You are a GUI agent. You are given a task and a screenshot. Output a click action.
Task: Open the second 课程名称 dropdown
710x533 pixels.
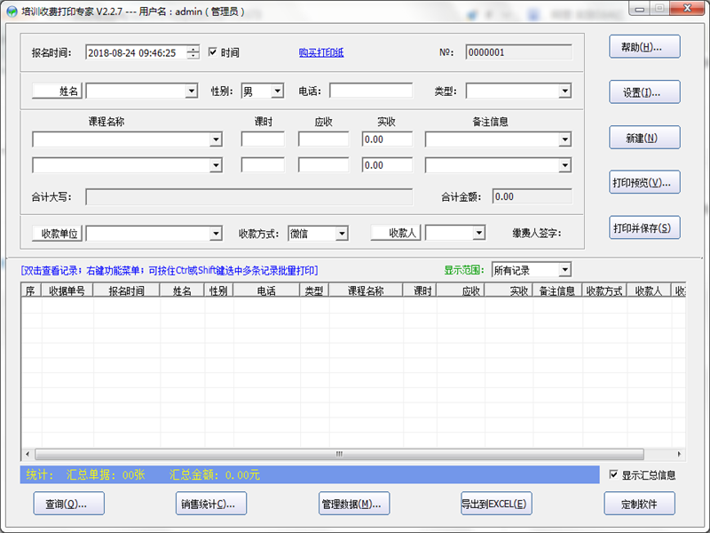(216, 165)
